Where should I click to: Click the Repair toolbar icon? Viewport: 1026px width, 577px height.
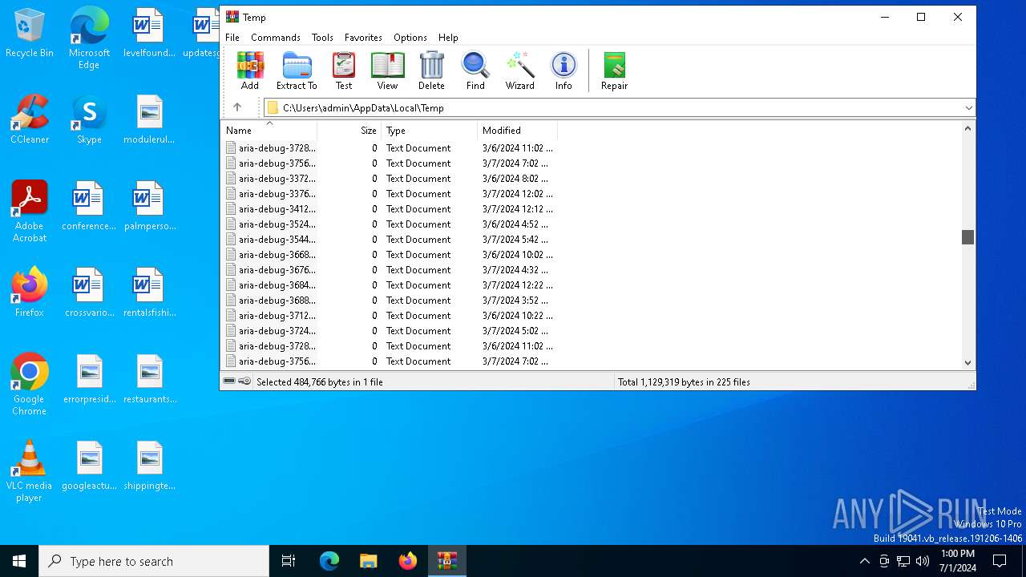[615, 71]
